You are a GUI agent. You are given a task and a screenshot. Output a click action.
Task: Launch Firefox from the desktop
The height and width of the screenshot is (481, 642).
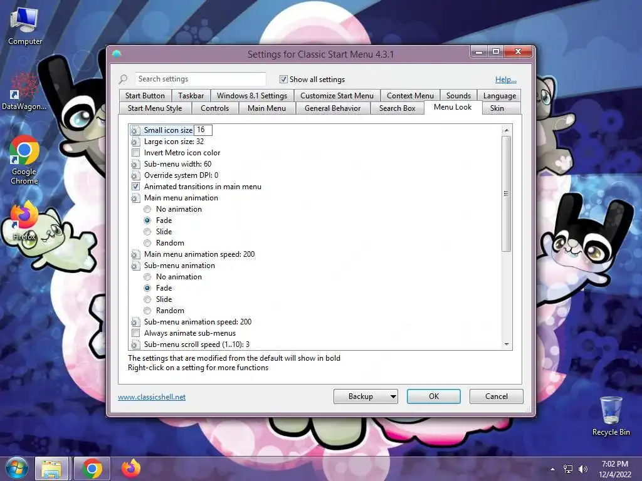point(24,221)
